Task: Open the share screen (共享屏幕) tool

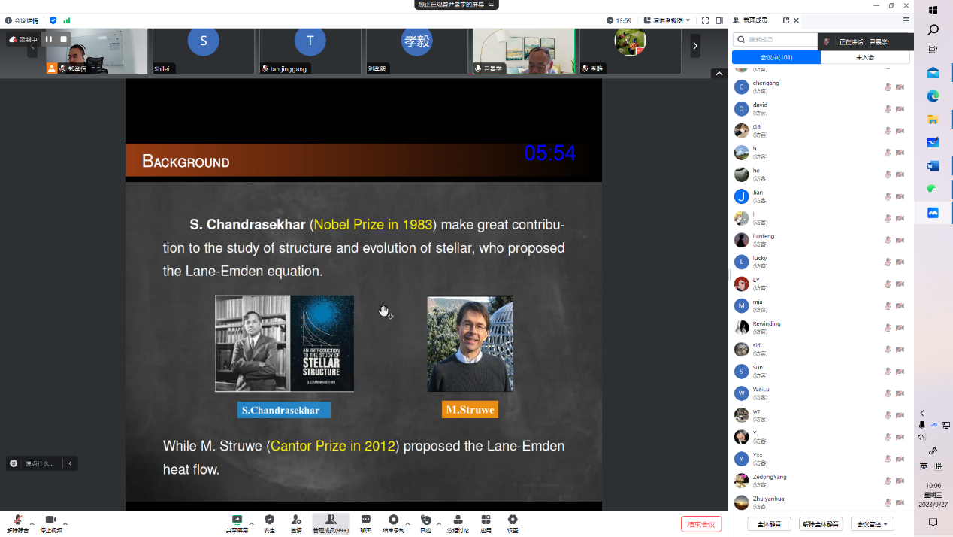Action: [x=237, y=523]
